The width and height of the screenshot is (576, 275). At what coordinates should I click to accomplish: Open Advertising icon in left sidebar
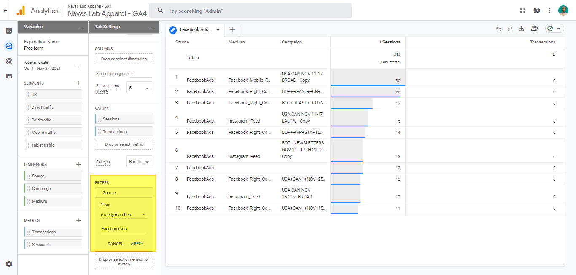pos(9,61)
